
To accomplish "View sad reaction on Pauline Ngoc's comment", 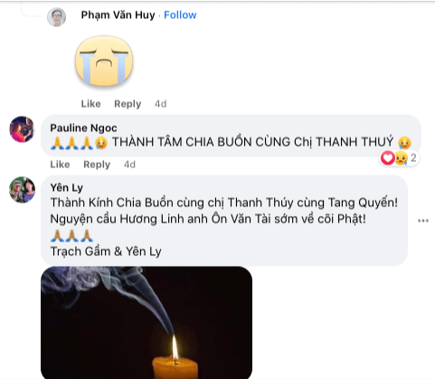I will click(401, 157).
